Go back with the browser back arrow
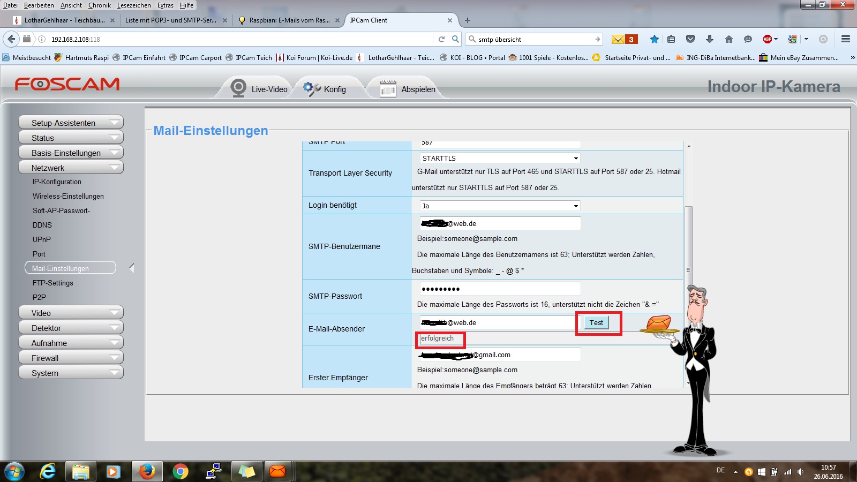The height and width of the screenshot is (482, 857). [x=11, y=39]
